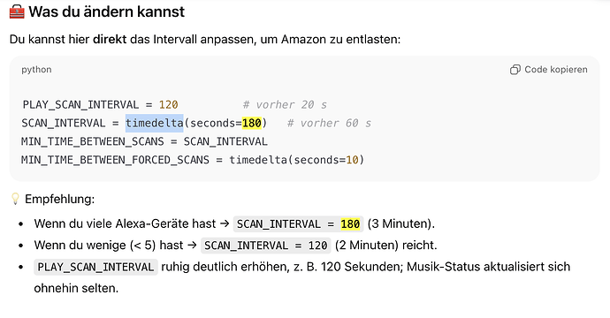The width and height of the screenshot is (610, 318).
Task: Click the arrow after 'Alexa-Geräte hast'
Action: (x=225, y=223)
